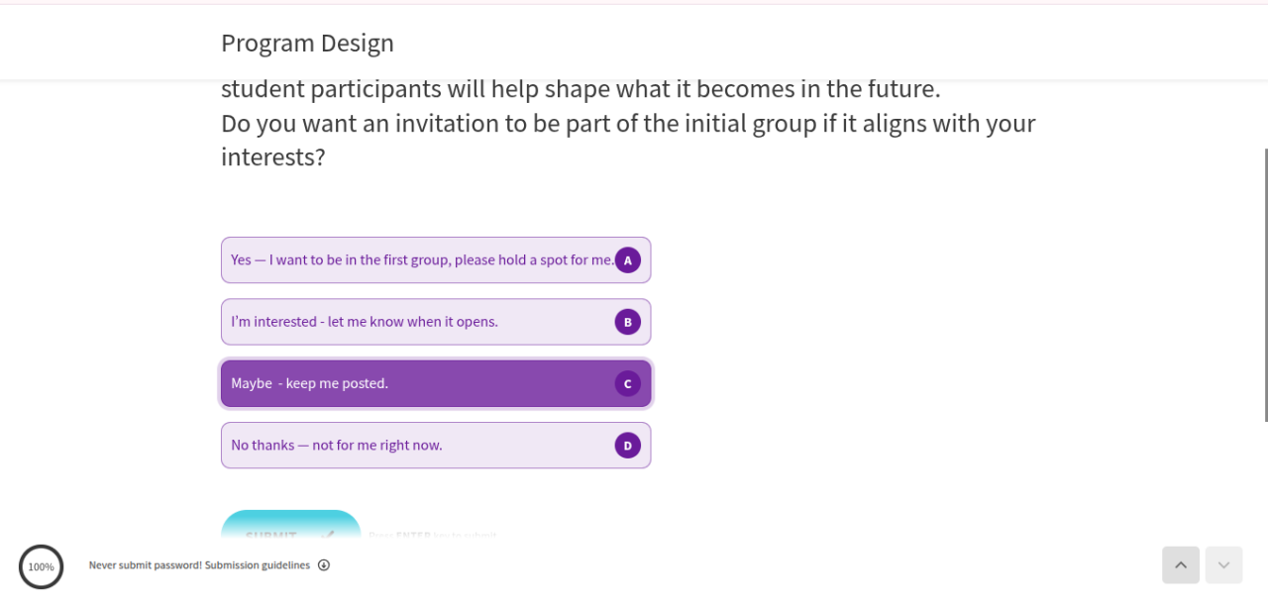Click the circled down-arrow icon beside Submission guidelines
The height and width of the screenshot is (609, 1268).
(x=324, y=565)
